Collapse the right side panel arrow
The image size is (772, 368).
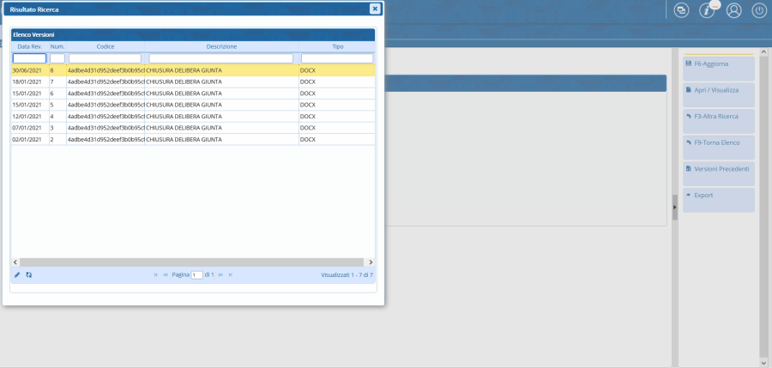(x=674, y=207)
